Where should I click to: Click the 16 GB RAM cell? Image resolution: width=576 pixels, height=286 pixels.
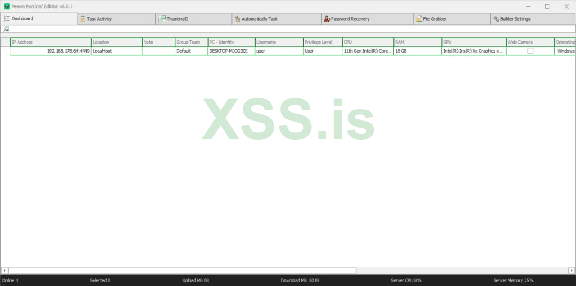coord(418,51)
